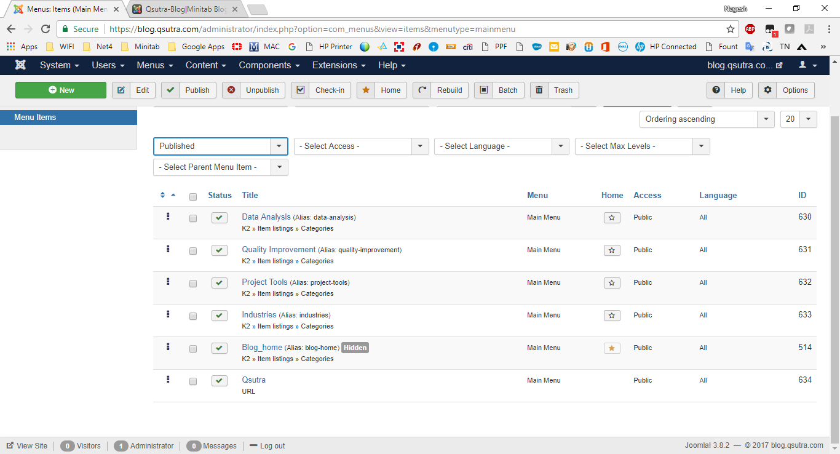Image resolution: width=840 pixels, height=454 pixels.
Task: Set Data Analysis as home with star
Action: click(612, 218)
